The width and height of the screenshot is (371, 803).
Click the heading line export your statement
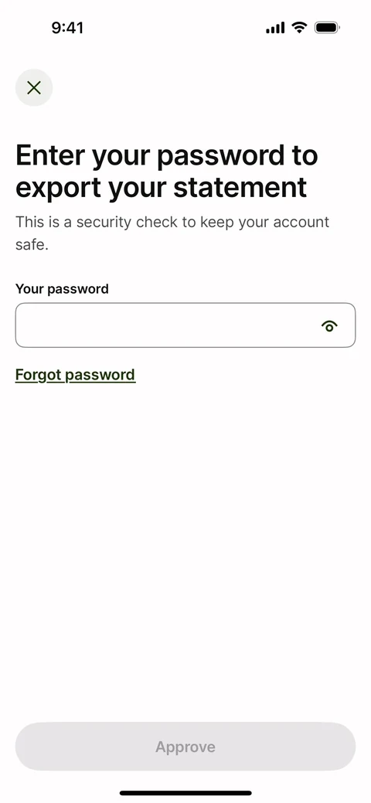tap(162, 189)
